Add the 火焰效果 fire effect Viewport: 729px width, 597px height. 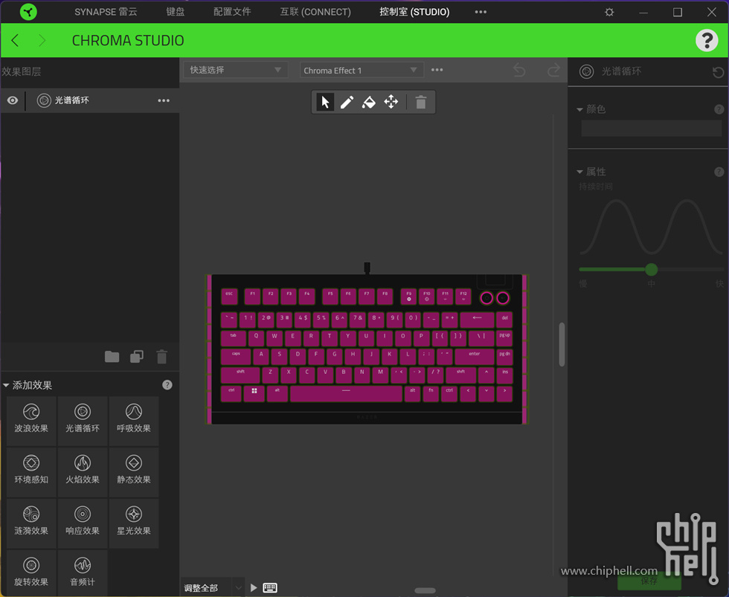[x=83, y=472]
